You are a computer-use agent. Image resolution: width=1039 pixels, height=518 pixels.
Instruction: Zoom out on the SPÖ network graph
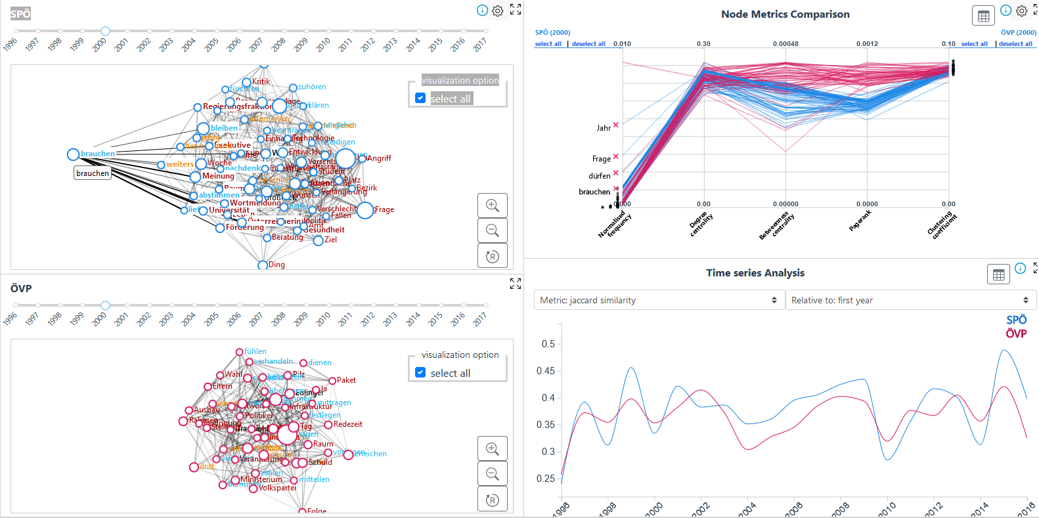(x=493, y=230)
